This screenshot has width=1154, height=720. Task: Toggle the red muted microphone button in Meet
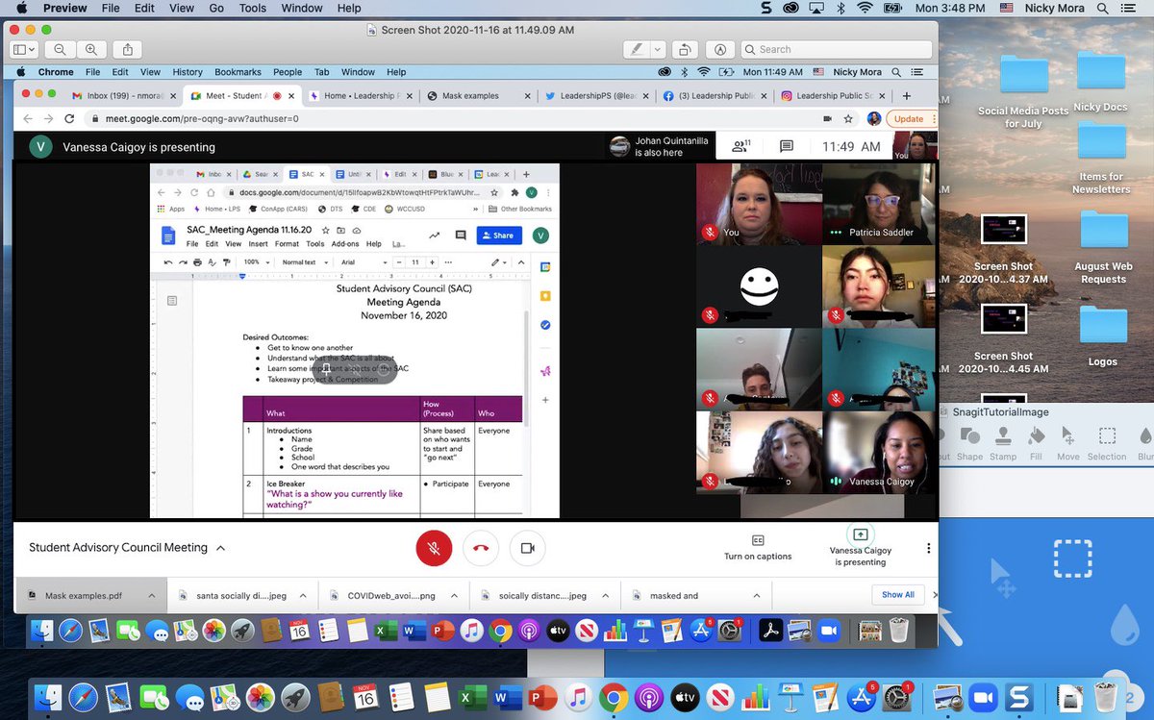tap(434, 548)
